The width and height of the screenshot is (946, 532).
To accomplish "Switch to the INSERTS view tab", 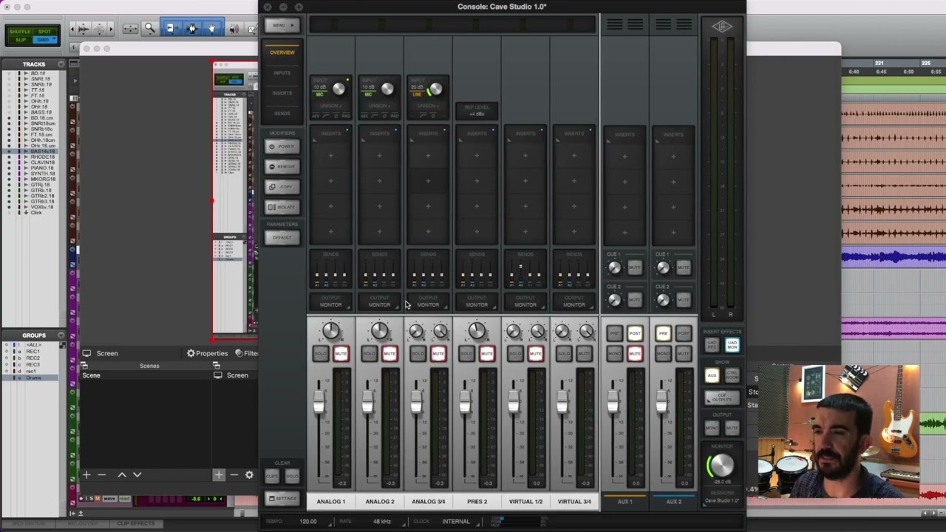I will coord(282,93).
